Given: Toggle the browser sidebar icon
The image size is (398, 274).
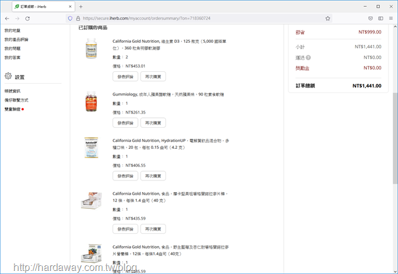Looking at the screenshot, I should click(x=381, y=18).
